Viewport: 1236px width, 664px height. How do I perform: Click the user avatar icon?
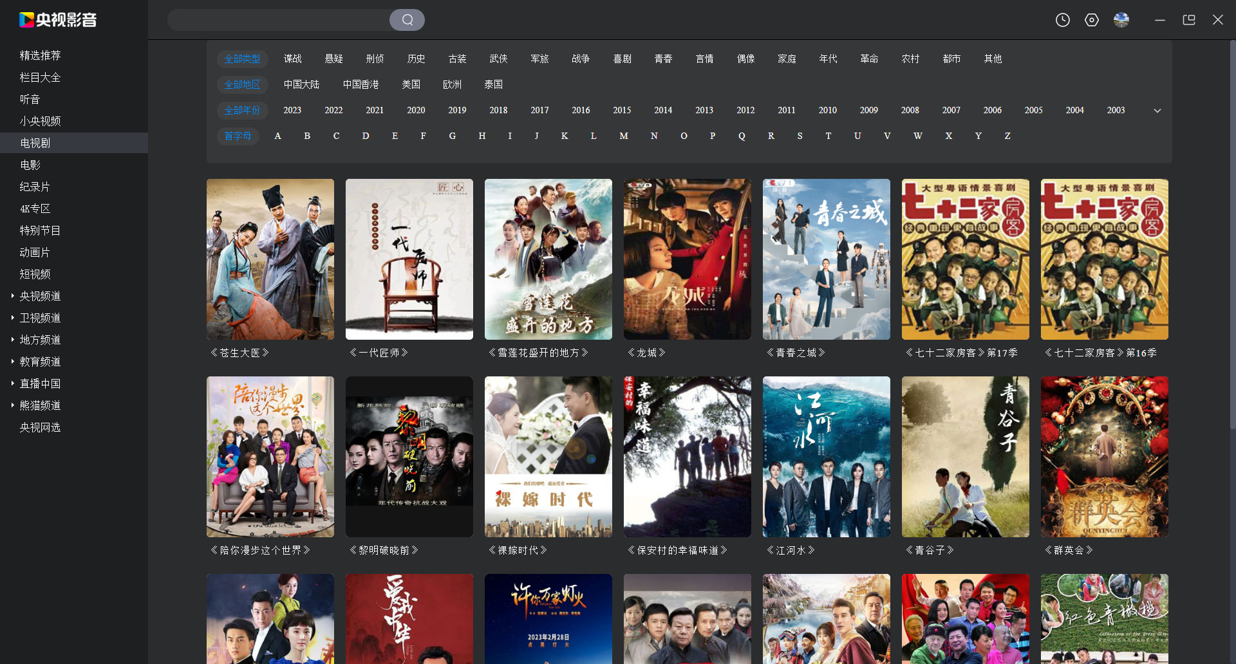1121,20
